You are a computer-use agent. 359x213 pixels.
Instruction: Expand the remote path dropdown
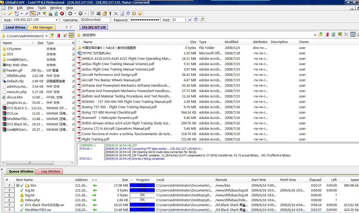315,35
